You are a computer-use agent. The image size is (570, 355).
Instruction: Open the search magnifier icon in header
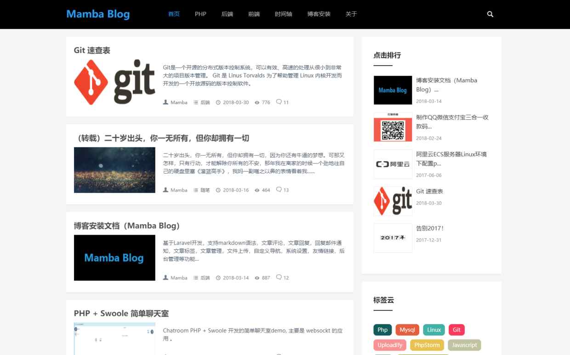click(x=490, y=14)
